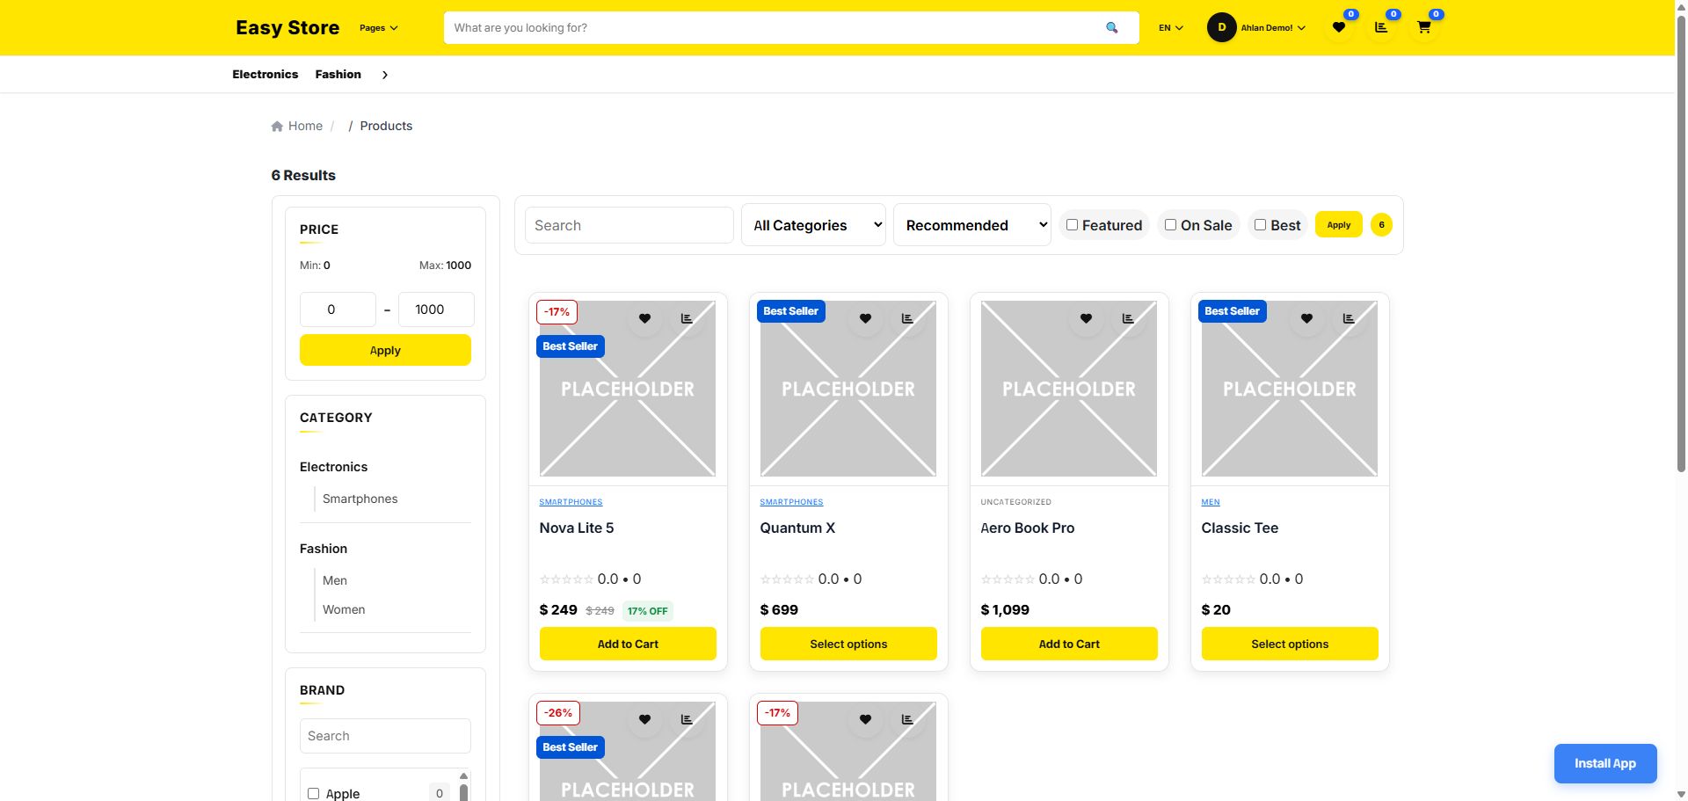Open the shopping cart icon
Viewport: 1688px width, 801px height.
(1423, 28)
